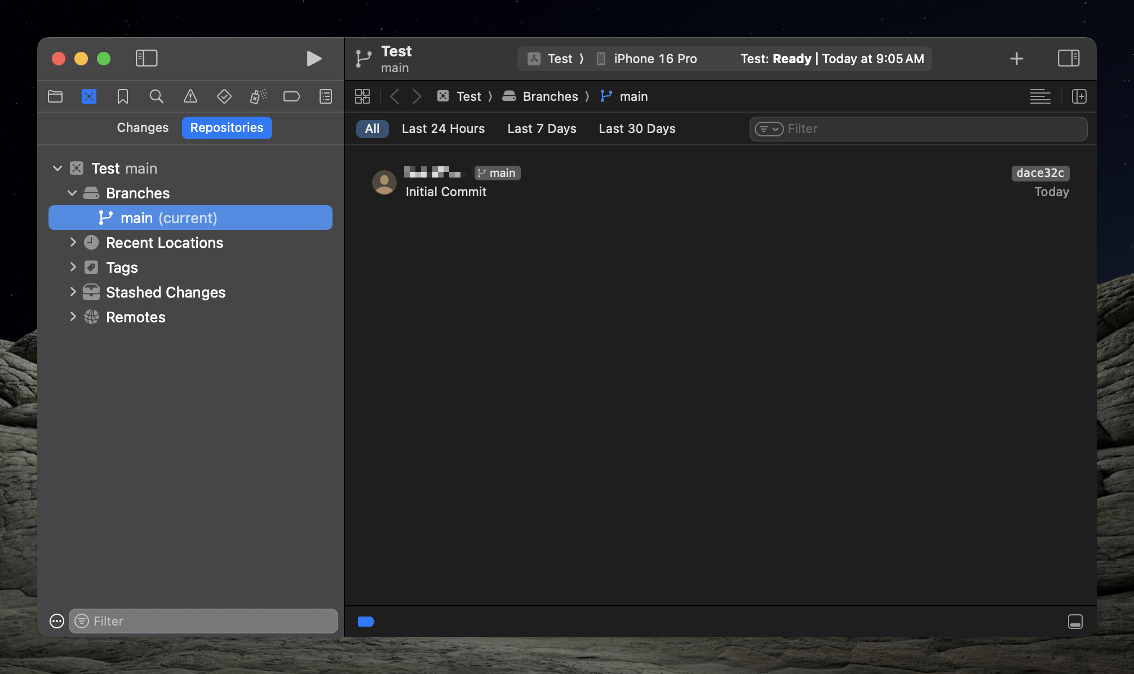Open the Report navigator icon
The height and width of the screenshot is (674, 1134).
(326, 96)
